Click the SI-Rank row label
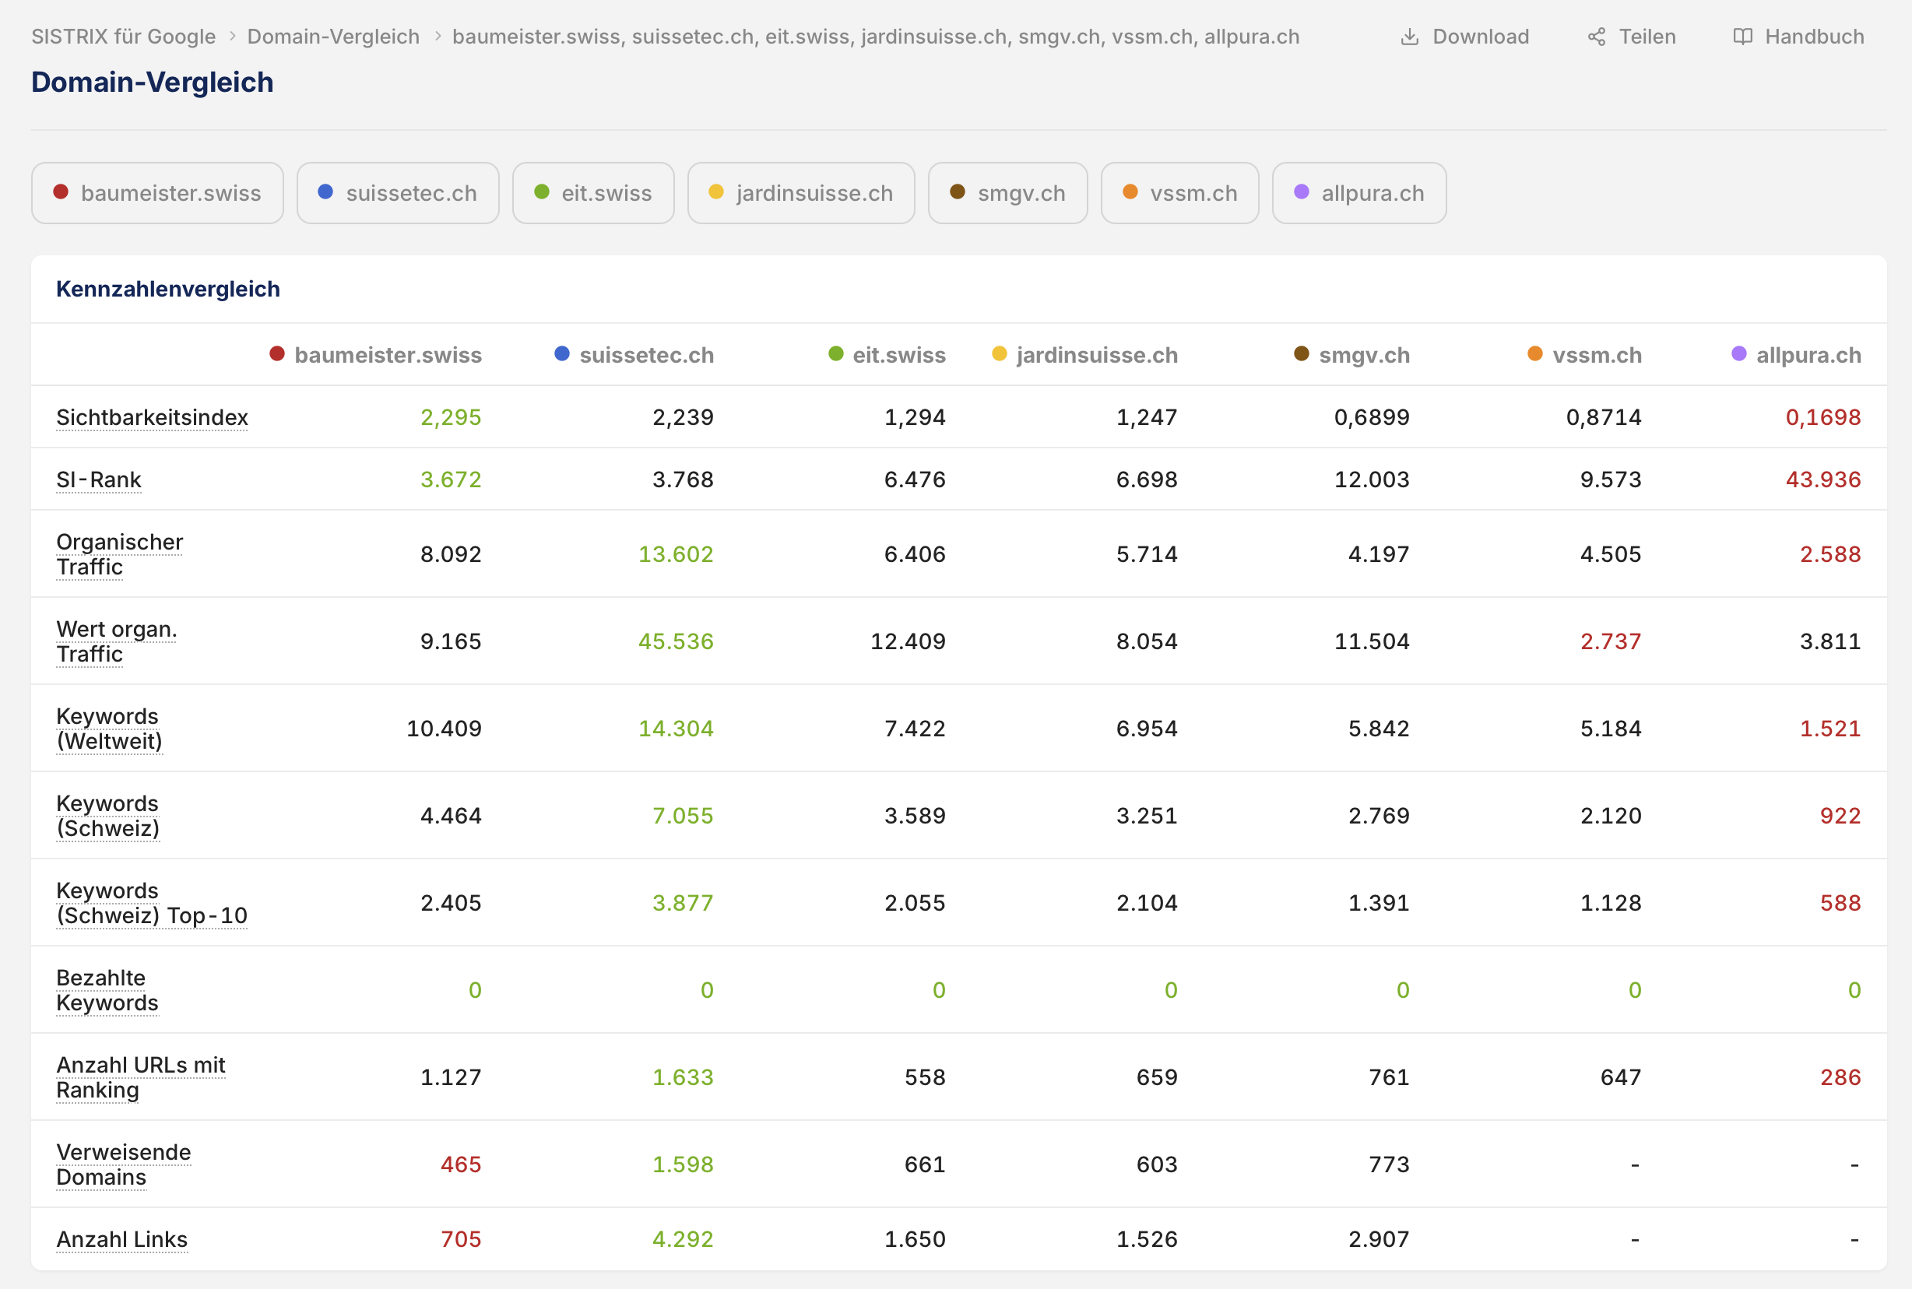This screenshot has width=1912, height=1289. click(x=99, y=480)
